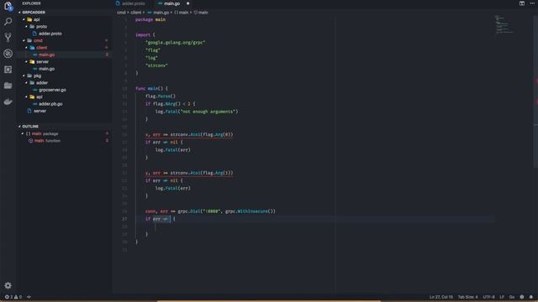538x302 pixels.
Task: Change the LF end of line sequence
Action: (x=502, y=297)
